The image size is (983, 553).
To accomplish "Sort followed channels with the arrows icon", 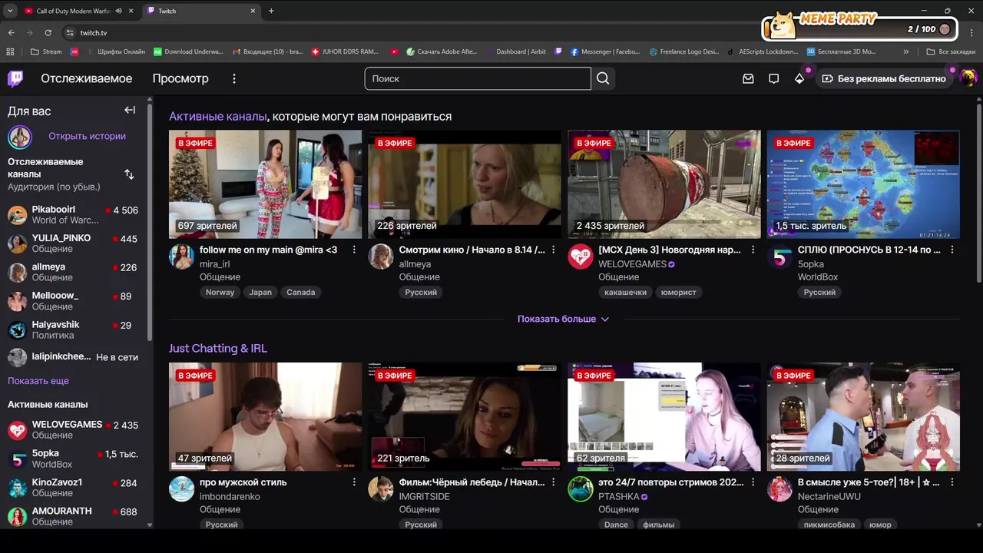I will click(129, 174).
